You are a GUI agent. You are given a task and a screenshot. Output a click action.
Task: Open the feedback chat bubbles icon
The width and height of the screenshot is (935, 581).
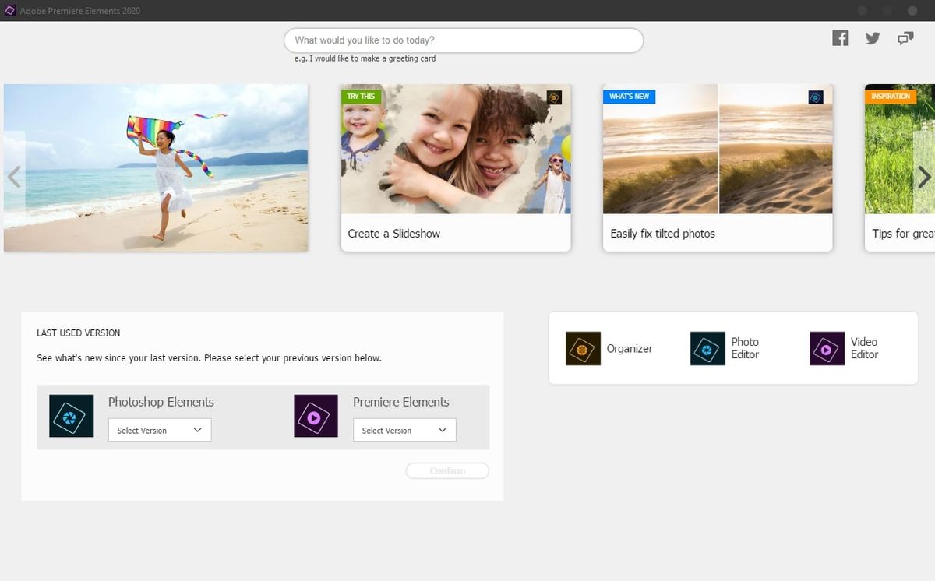(x=905, y=38)
